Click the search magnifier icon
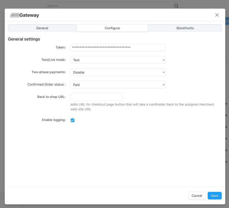The height and width of the screenshot is (208, 229). tap(176, 5)
